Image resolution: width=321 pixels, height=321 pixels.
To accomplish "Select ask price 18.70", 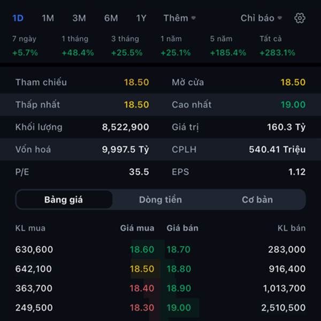I will pos(179,249).
